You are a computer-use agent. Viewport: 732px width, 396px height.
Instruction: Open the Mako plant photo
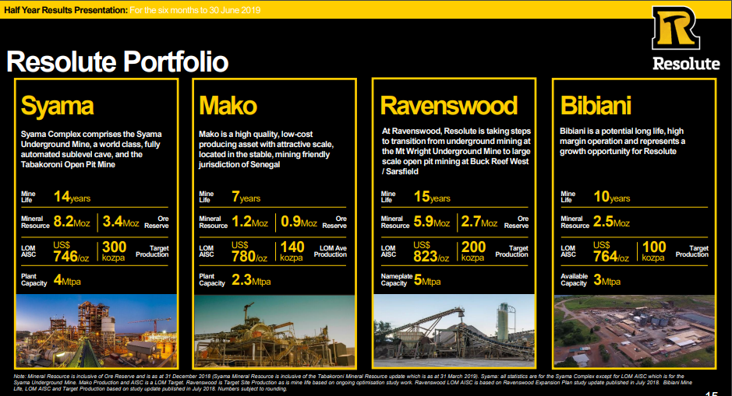pos(274,331)
